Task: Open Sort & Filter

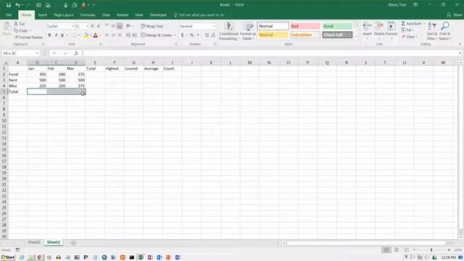Action: point(432,31)
